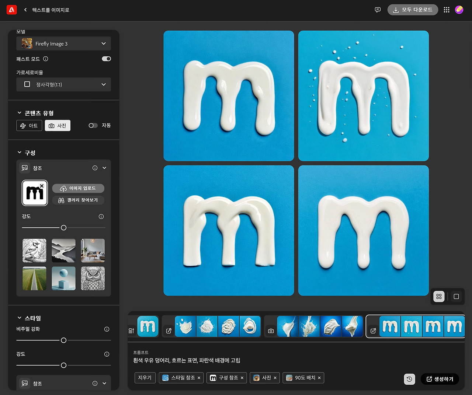Image resolution: width=472 pixels, height=395 pixels.
Task: Switch to grid view of results
Action: [439, 296]
